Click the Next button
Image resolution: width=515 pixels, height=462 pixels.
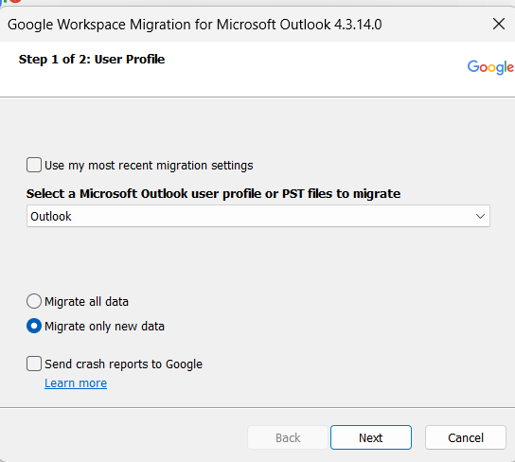(371, 437)
